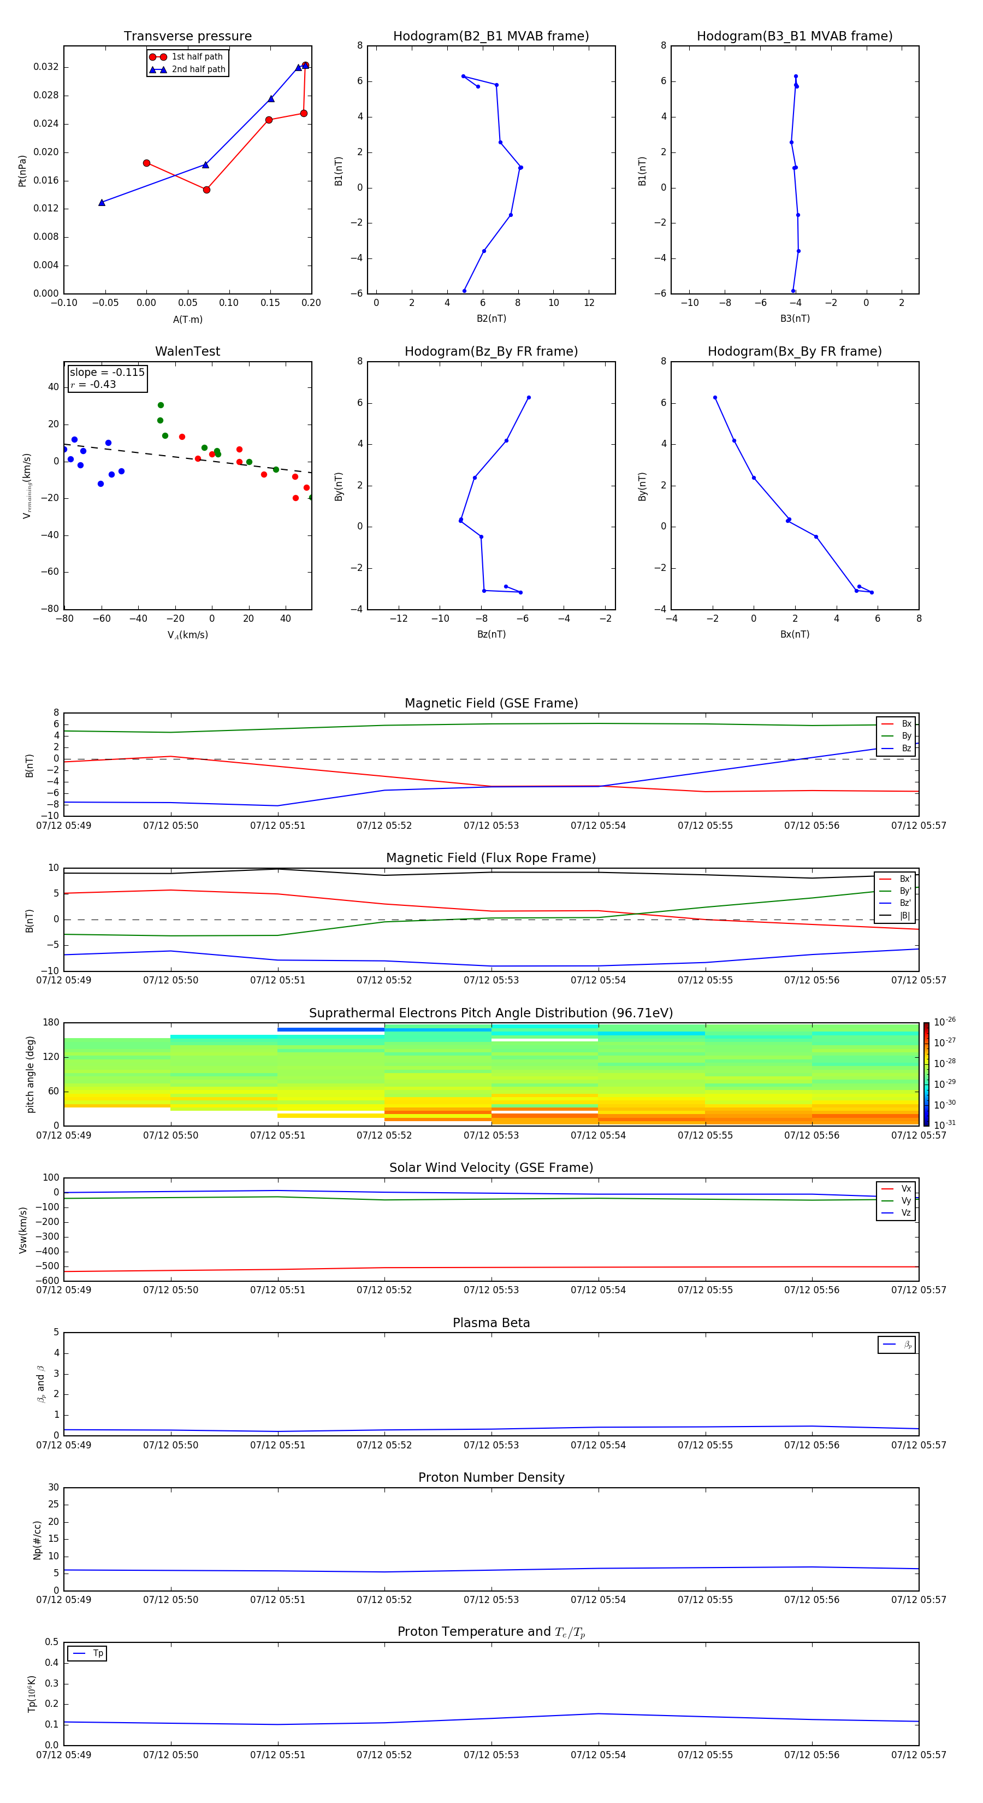
Task: Click the B2(nT) axis label
Action: (x=491, y=319)
